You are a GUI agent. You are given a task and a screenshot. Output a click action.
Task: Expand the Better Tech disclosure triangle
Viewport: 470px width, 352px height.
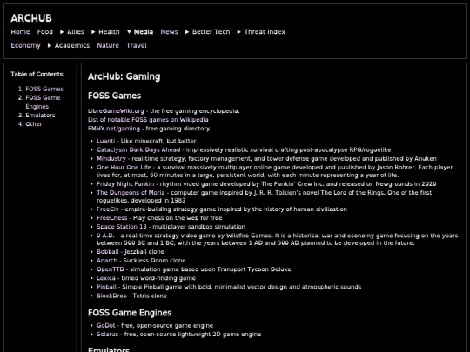click(x=187, y=32)
